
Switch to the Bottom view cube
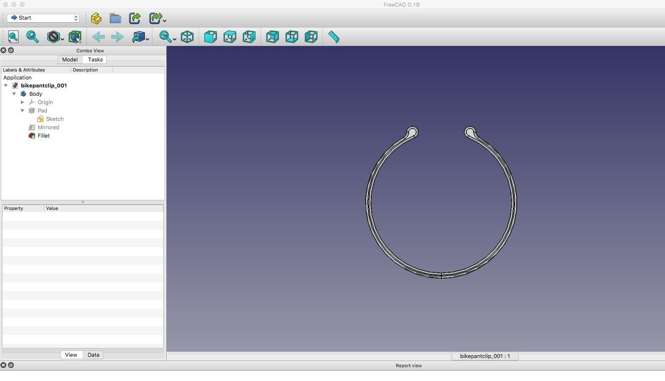(292, 37)
